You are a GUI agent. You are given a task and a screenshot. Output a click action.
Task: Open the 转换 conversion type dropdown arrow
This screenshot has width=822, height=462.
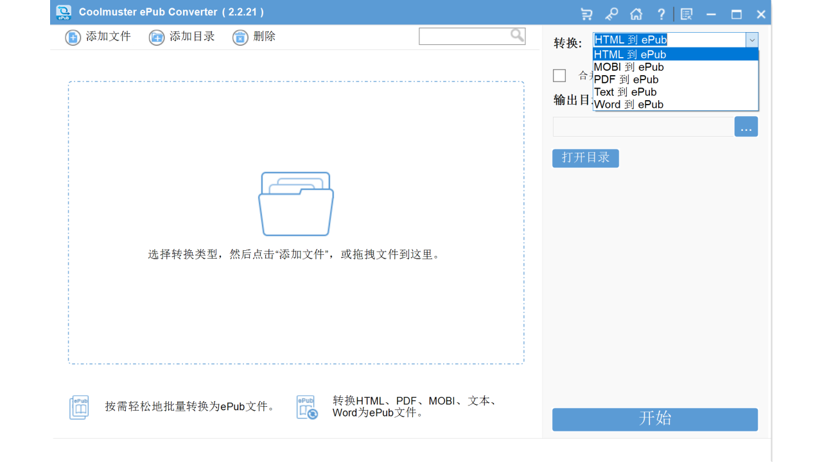point(751,40)
